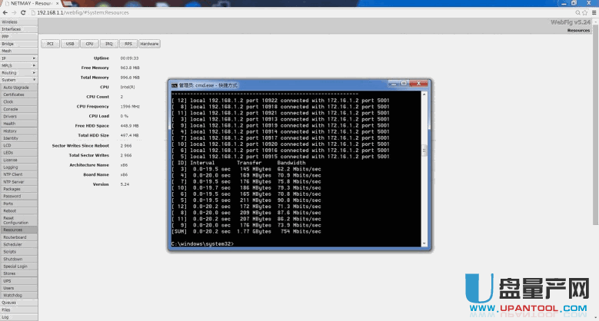Click the cmd.exe title bar icon

pos(174,84)
